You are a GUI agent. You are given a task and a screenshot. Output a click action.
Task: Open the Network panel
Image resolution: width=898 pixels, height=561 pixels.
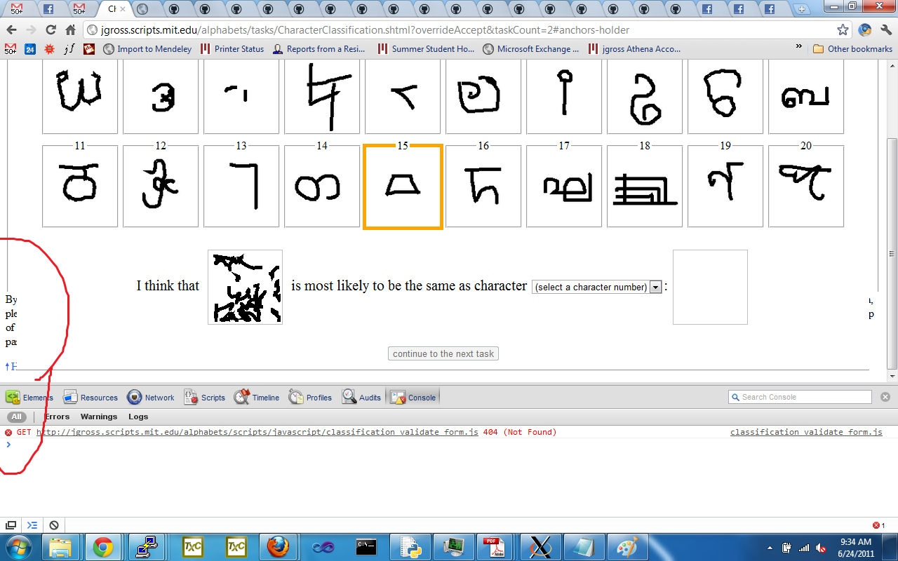click(x=151, y=398)
